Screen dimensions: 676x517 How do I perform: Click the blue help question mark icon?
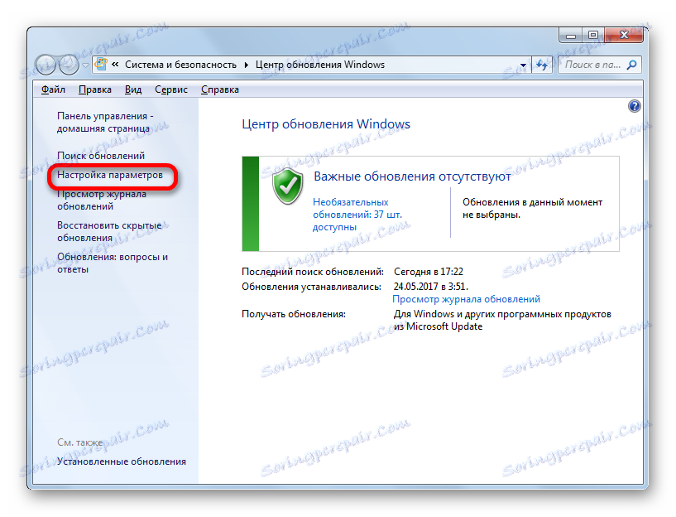(634, 106)
